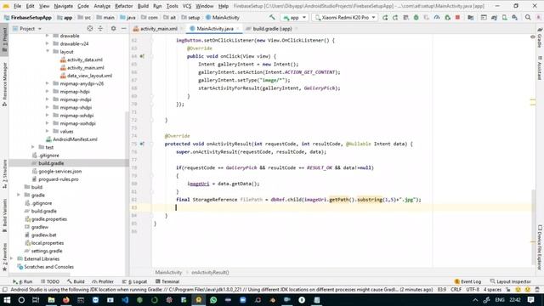Click the Debug app bug icon
The image size is (544, 306).
(416, 17)
